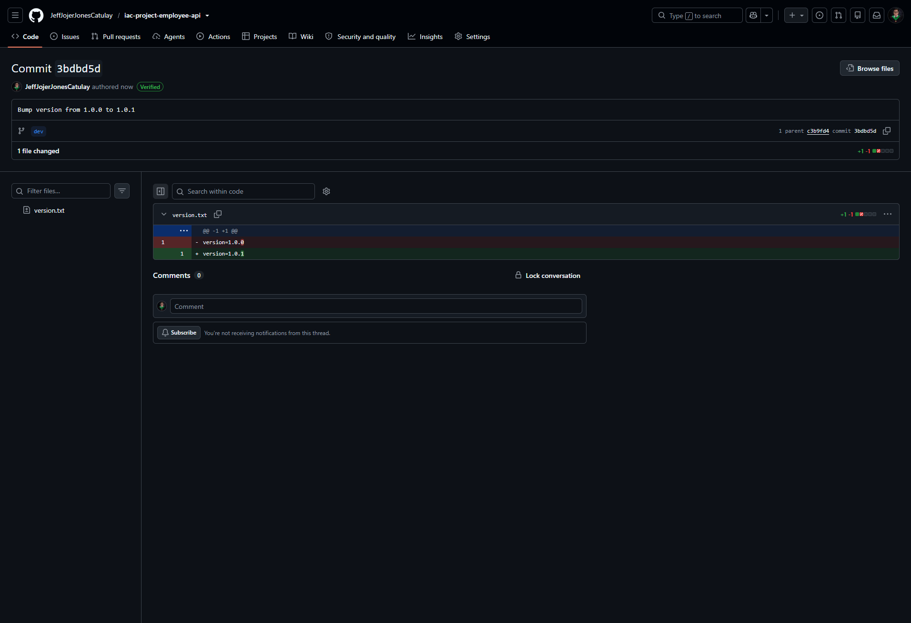Open parent commit c3b9fd4
The height and width of the screenshot is (623, 911).
pyautogui.click(x=818, y=131)
